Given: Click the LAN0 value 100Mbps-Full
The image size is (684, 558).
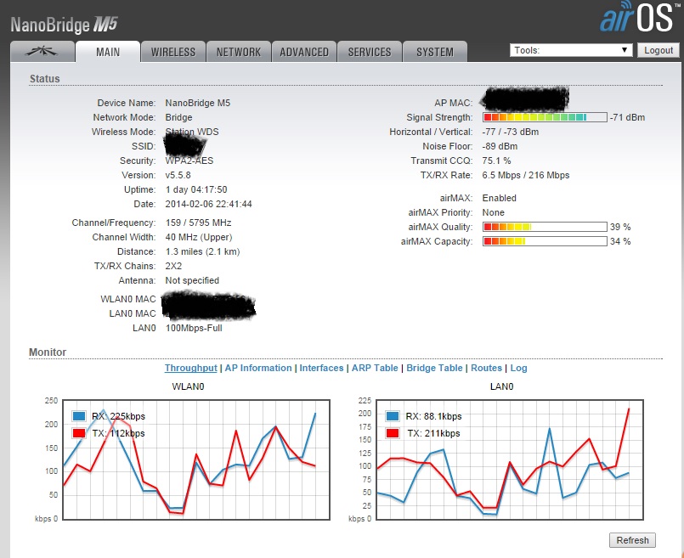Looking at the screenshot, I should tap(194, 328).
